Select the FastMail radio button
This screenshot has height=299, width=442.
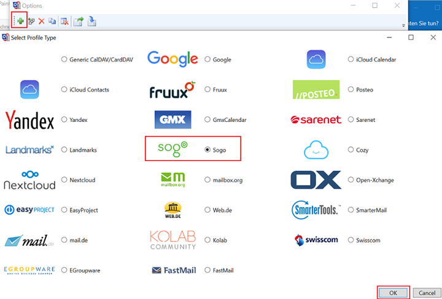207,270
